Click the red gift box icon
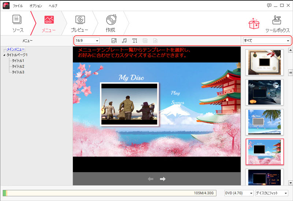 pos(254,23)
